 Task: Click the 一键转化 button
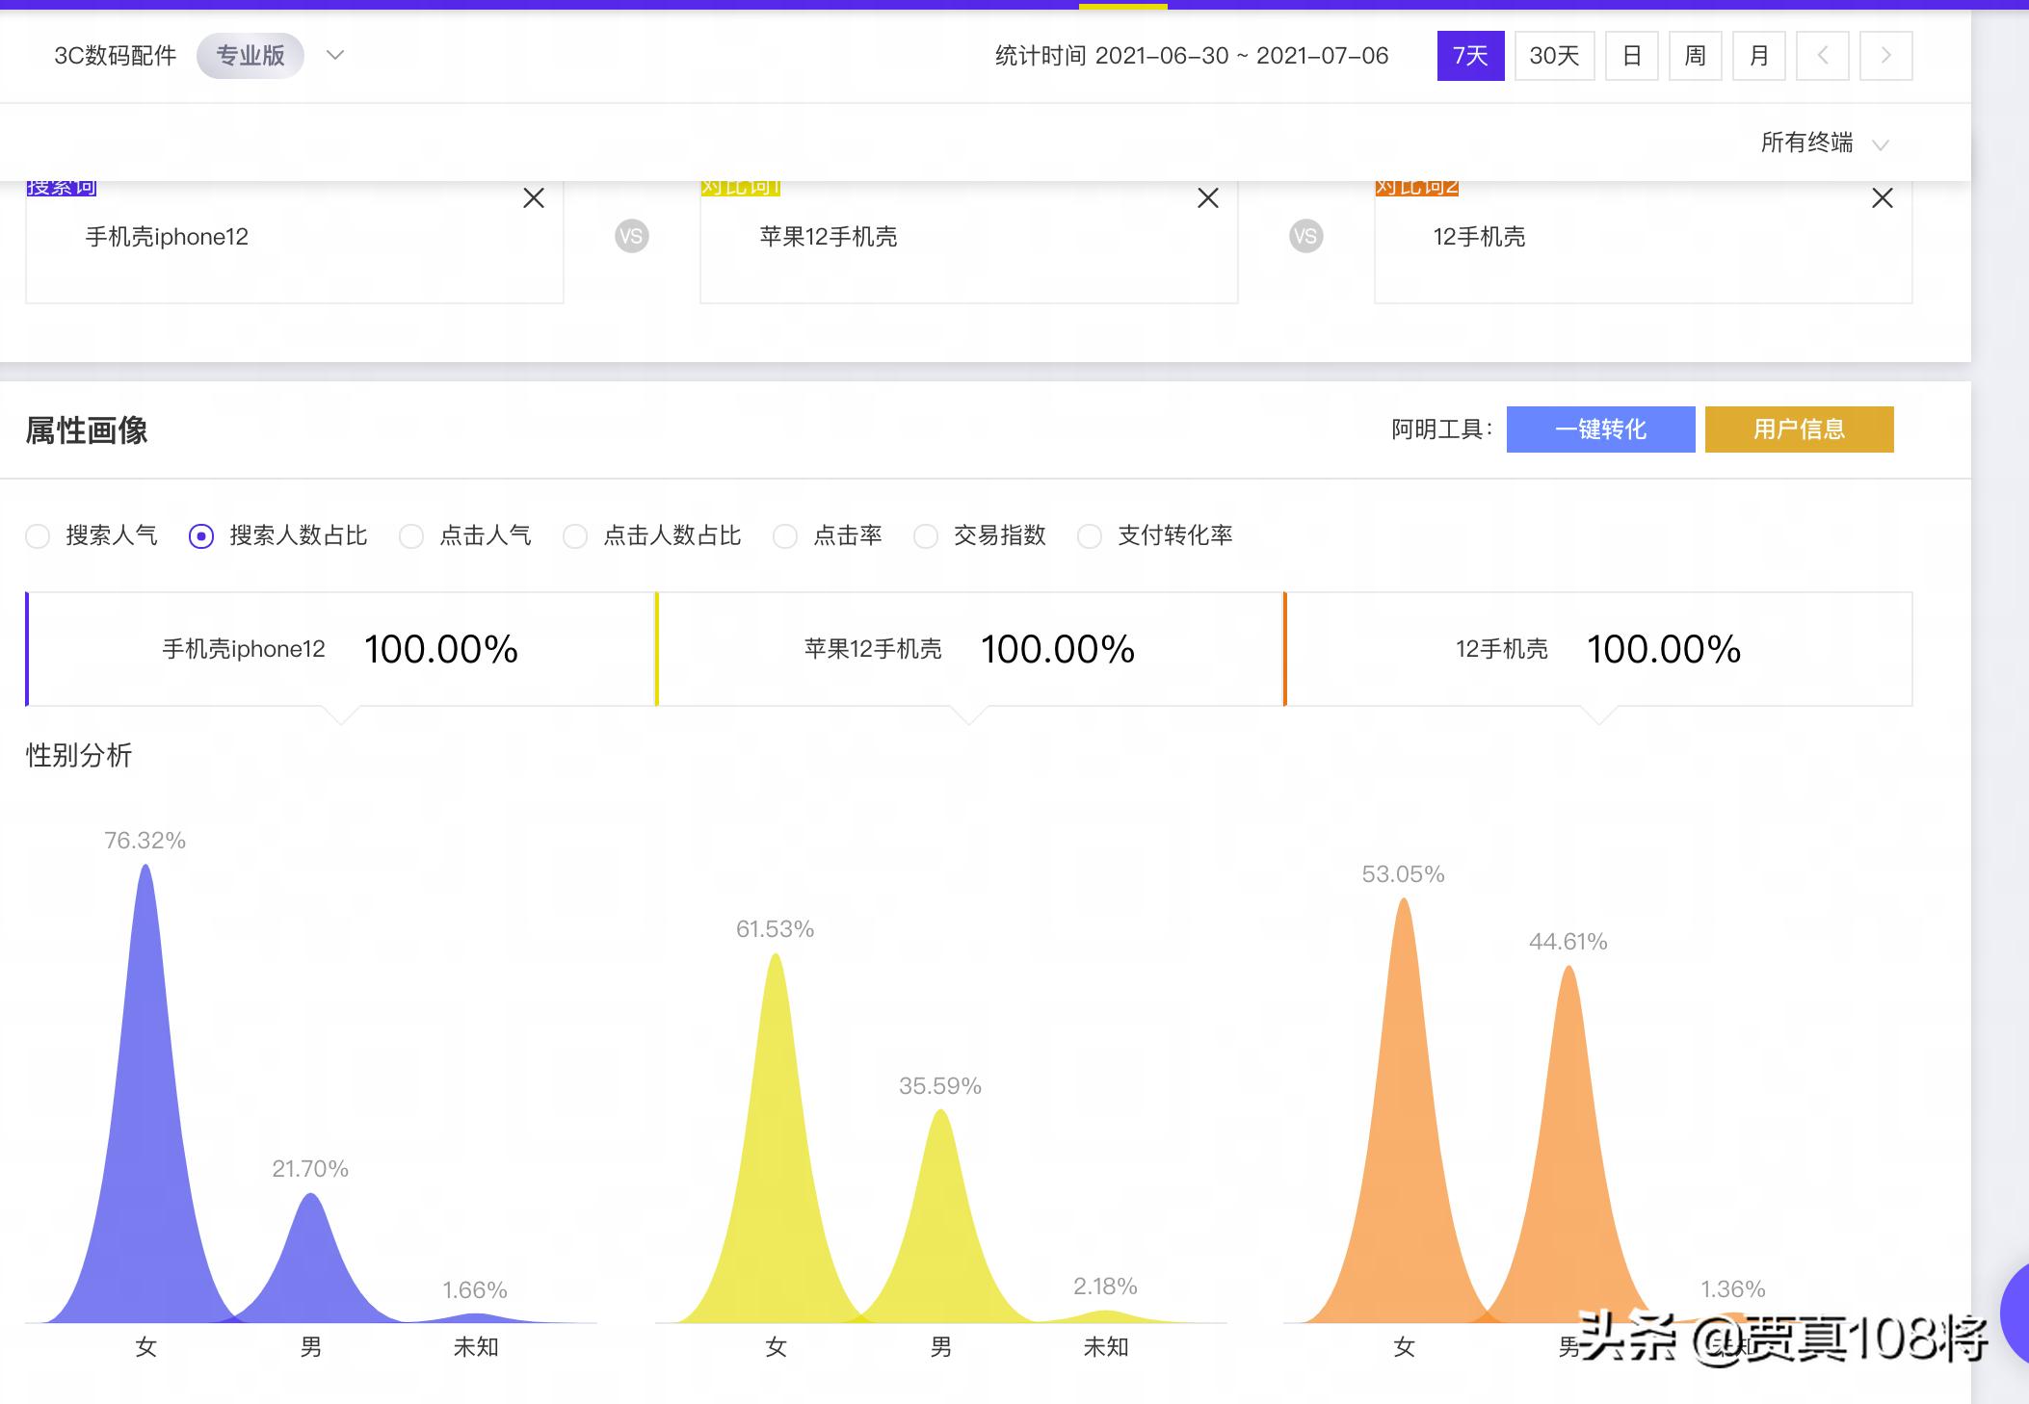pos(1600,429)
